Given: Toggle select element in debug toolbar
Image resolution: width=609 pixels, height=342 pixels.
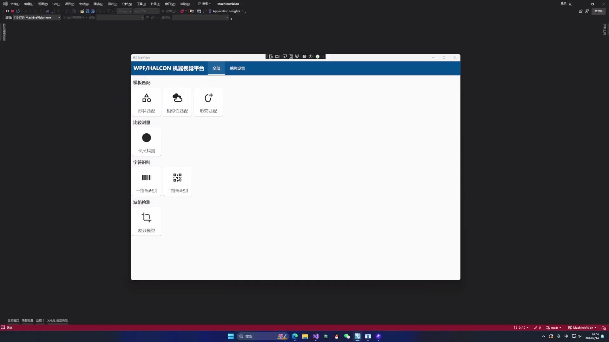Looking at the screenshot, I should point(285,57).
